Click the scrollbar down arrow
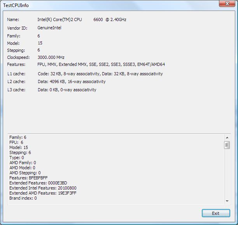Screen dimensions: 238x225 click(227, 201)
